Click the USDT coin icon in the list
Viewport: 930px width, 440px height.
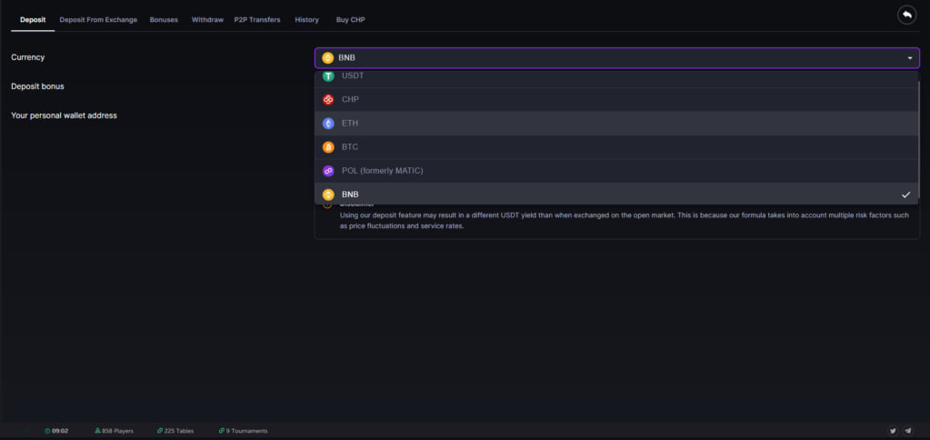click(x=328, y=76)
